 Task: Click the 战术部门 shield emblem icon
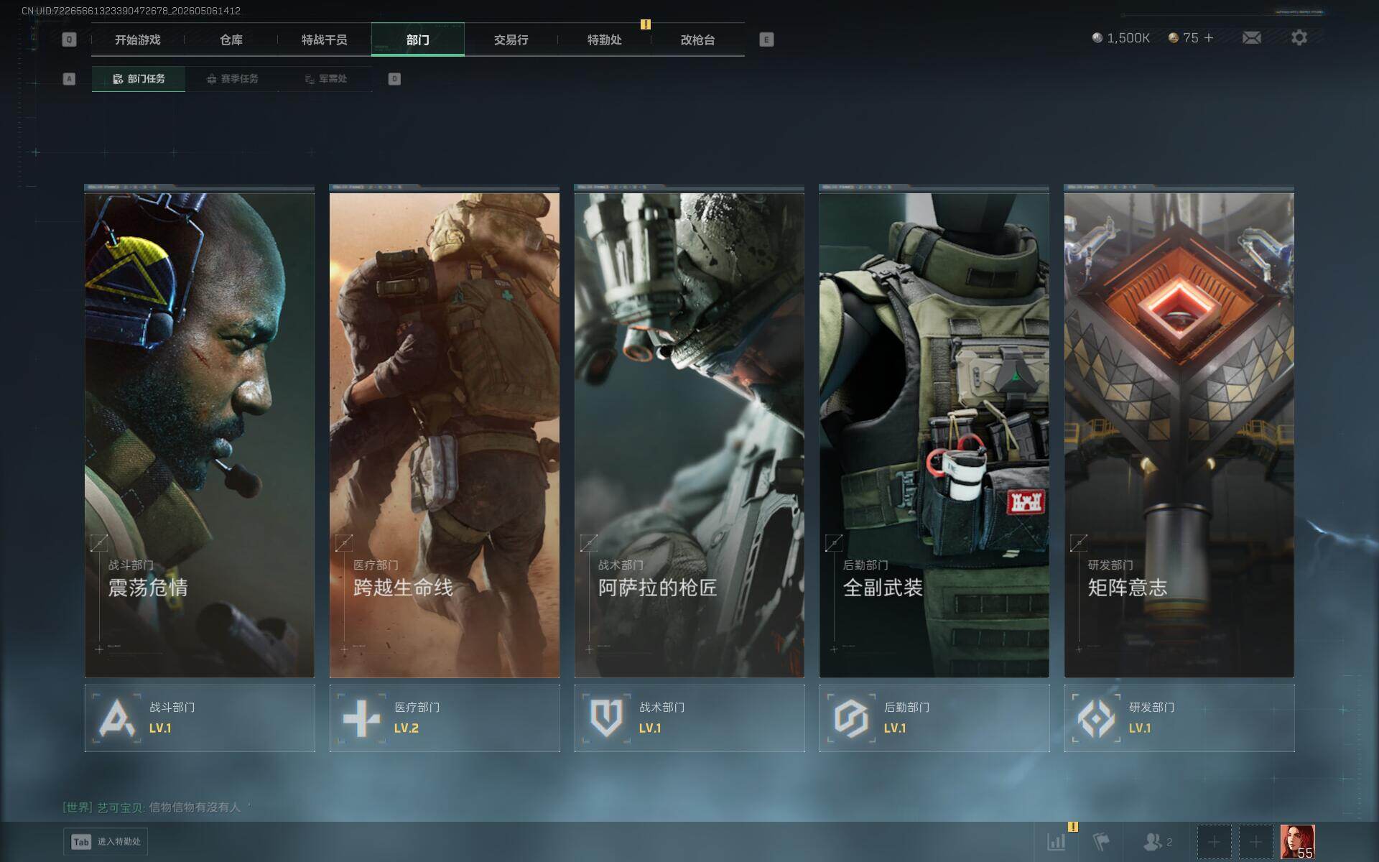click(x=607, y=718)
